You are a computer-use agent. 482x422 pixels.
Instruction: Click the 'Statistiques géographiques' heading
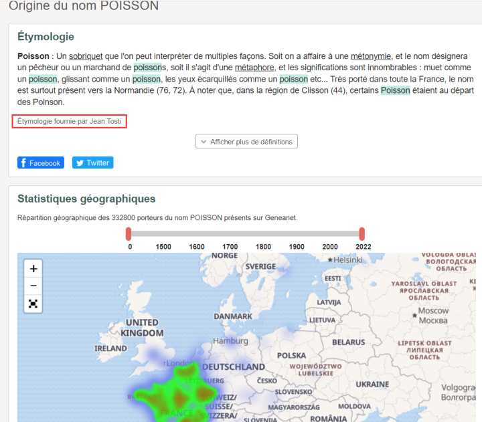coord(86,199)
